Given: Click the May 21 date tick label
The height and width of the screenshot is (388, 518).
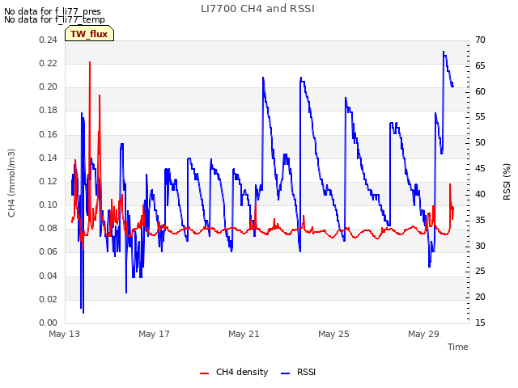Looking at the screenshot, I should (x=244, y=334).
